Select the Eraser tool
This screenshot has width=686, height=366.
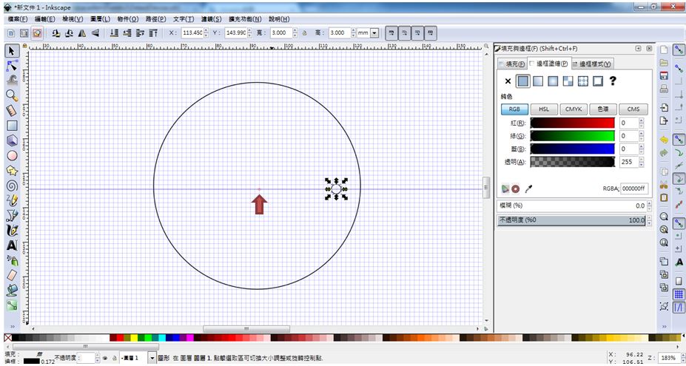(11, 275)
